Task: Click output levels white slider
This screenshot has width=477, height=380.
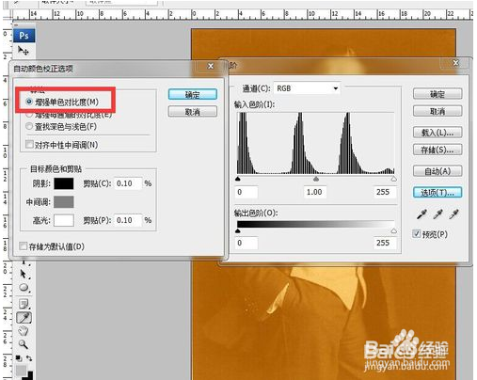Action: click(x=394, y=231)
